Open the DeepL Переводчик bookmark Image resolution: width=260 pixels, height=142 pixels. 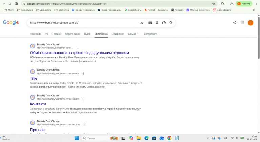109,10
